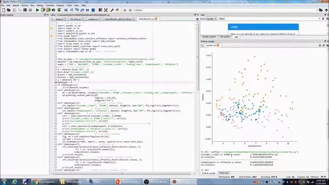The height and width of the screenshot is (185, 329).
Task: Open the editor tabs browse button
Action: (x=52, y=19)
